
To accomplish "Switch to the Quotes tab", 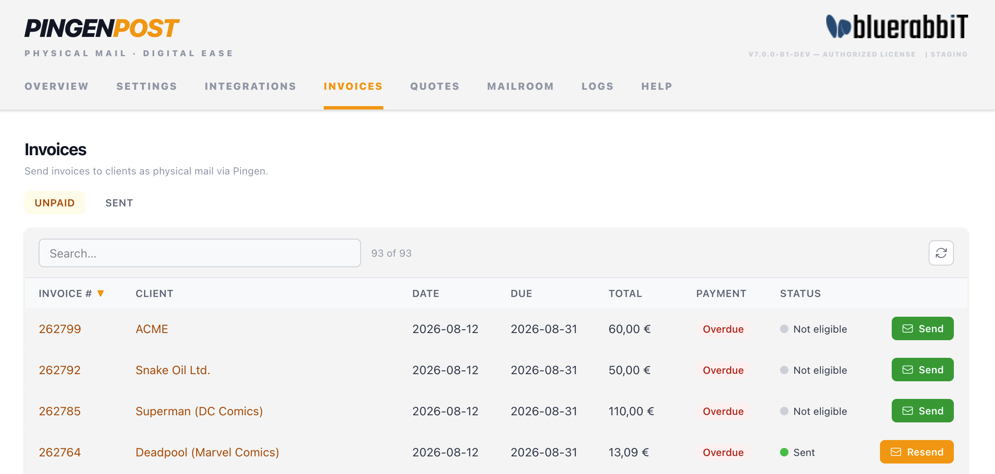I will [435, 86].
